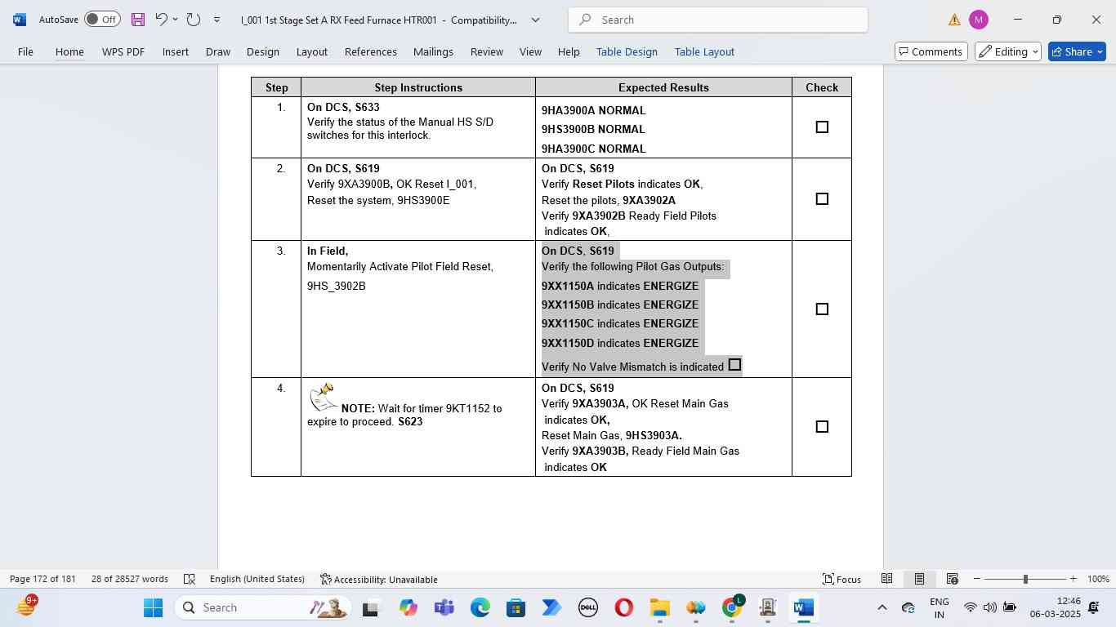1116x627 pixels.
Task: Switch to Web Layout view
Action: [x=952, y=579]
